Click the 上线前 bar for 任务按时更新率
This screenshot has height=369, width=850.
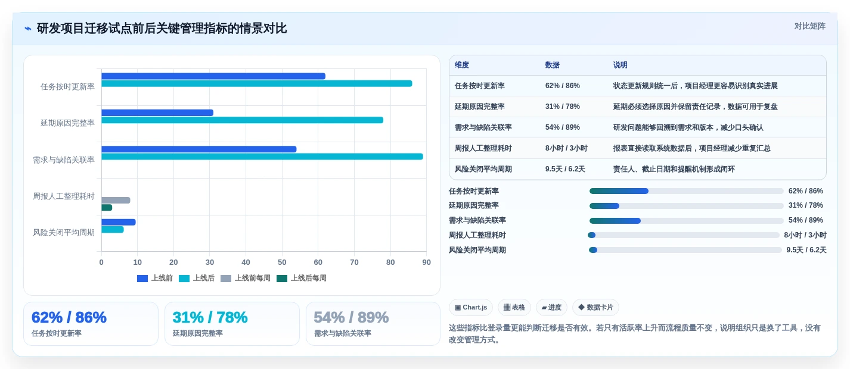click(213, 76)
